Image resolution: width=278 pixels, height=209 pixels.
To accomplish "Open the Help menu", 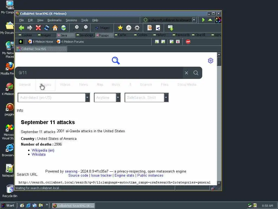I will 95,20.
